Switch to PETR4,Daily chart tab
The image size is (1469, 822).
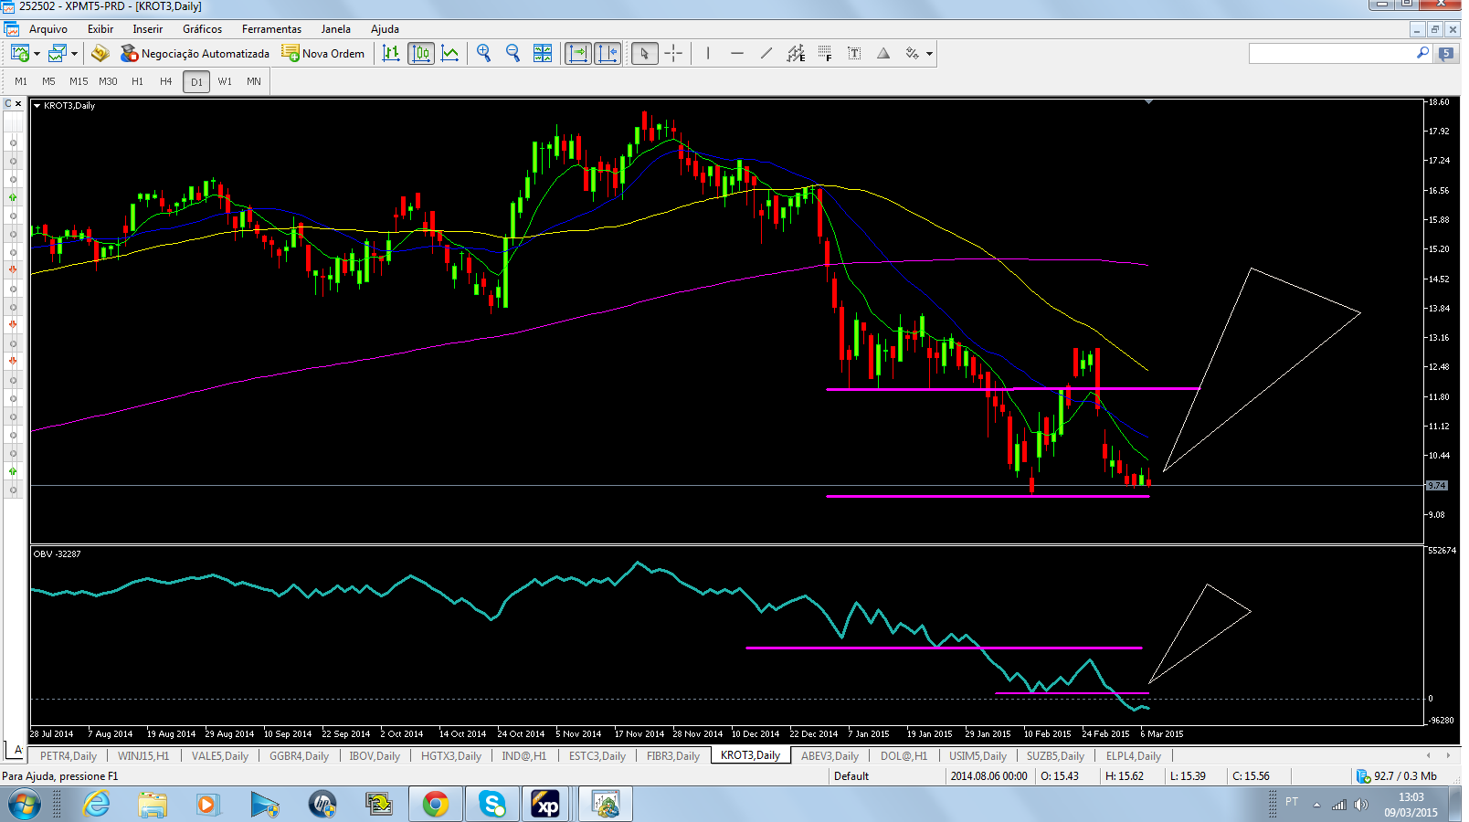(68, 756)
